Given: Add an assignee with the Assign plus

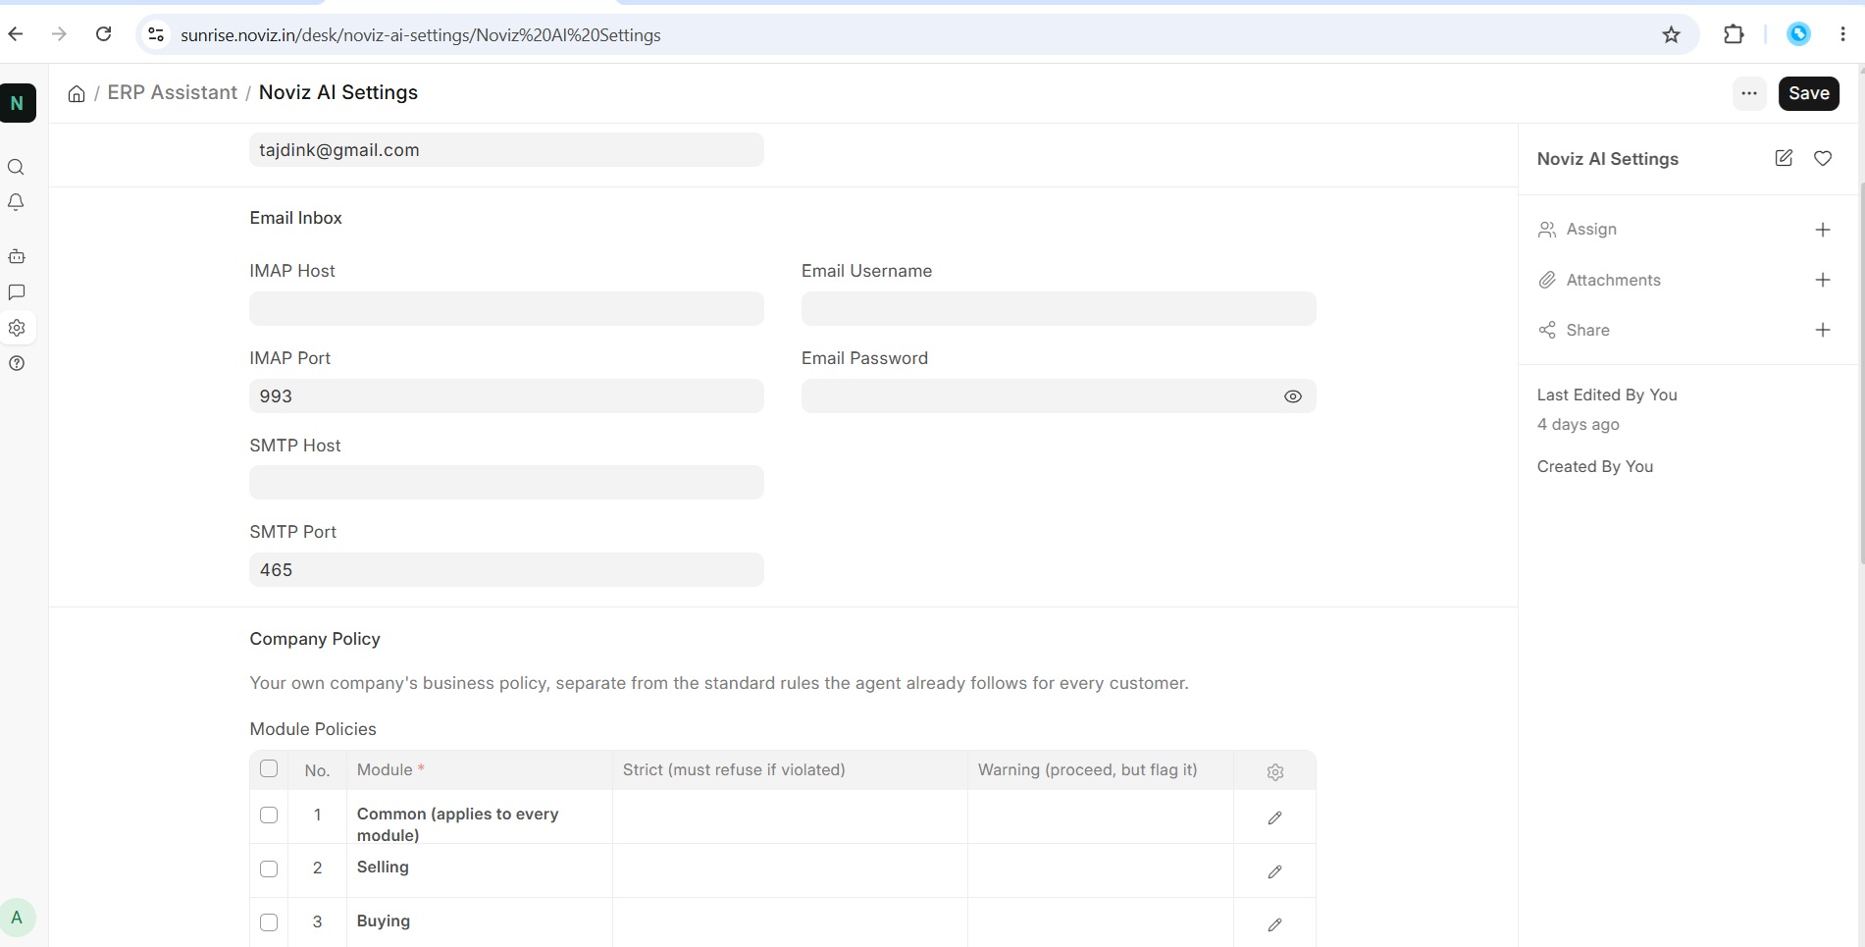Looking at the screenshot, I should coord(1823,230).
